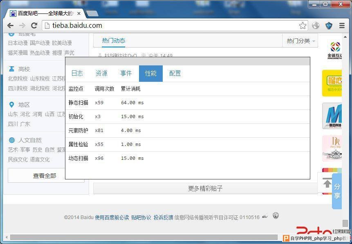Open the 语言文化 link

[40, 159]
